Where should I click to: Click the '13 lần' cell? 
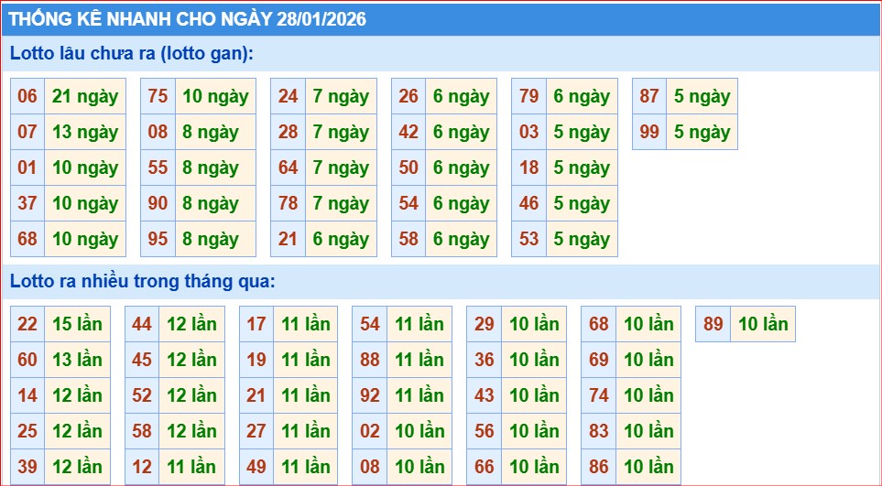[x=77, y=360]
